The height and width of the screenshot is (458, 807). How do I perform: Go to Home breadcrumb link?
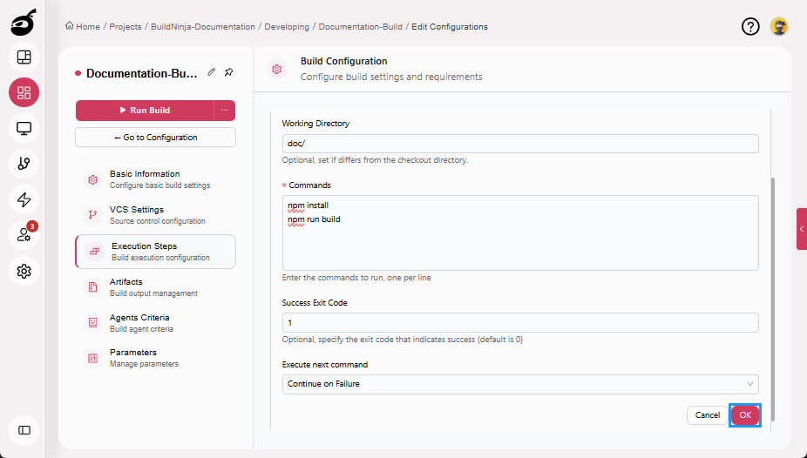[x=88, y=27]
